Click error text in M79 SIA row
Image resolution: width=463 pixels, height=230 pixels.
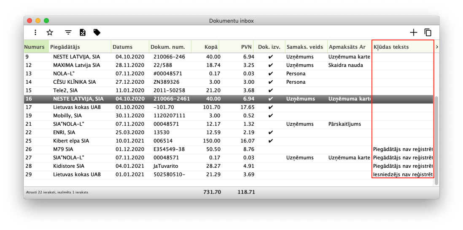[x=403, y=149]
